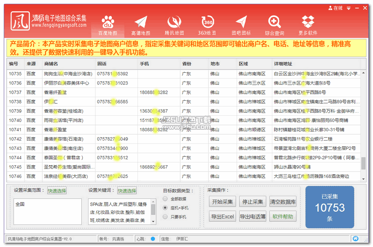Select row 10736 伊丽莎白美容美体中心
Image resolution: width=373 pixels, height=247 pixels.
pyautogui.click(x=184, y=83)
